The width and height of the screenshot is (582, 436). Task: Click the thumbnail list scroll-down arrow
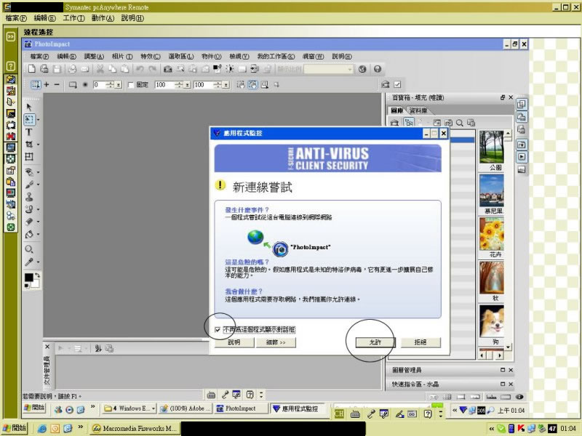click(508, 347)
